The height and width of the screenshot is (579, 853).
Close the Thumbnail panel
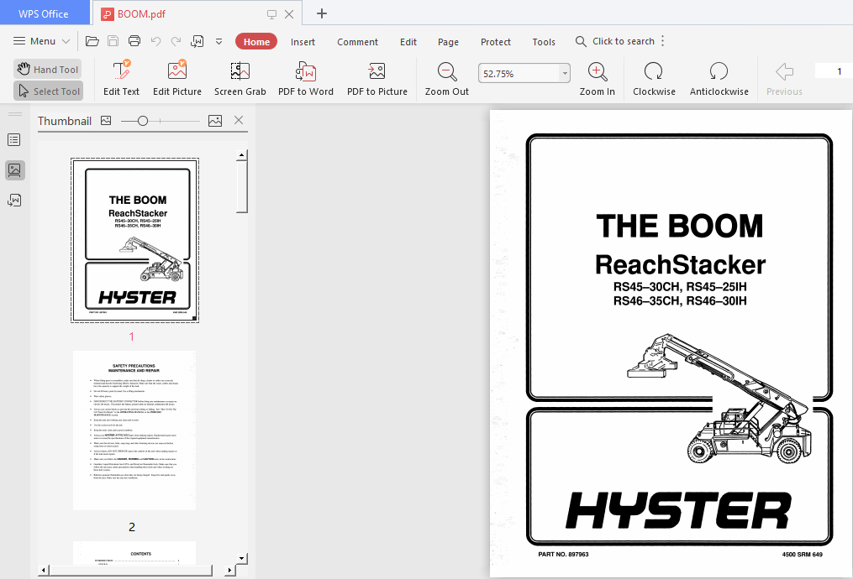(239, 120)
